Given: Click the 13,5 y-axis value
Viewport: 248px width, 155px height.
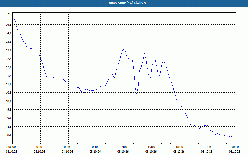Looking at the screenshot, I should [x=9, y=42].
